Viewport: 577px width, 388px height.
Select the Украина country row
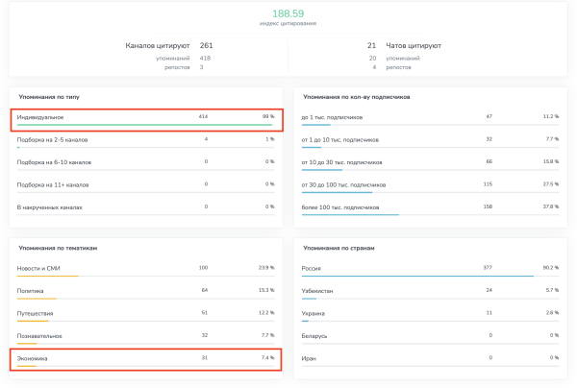pyautogui.click(x=429, y=313)
